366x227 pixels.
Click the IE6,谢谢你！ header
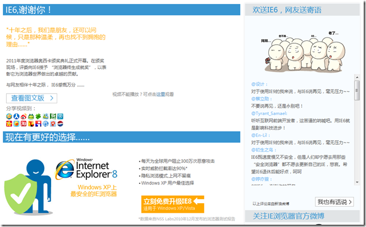(122, 10)
